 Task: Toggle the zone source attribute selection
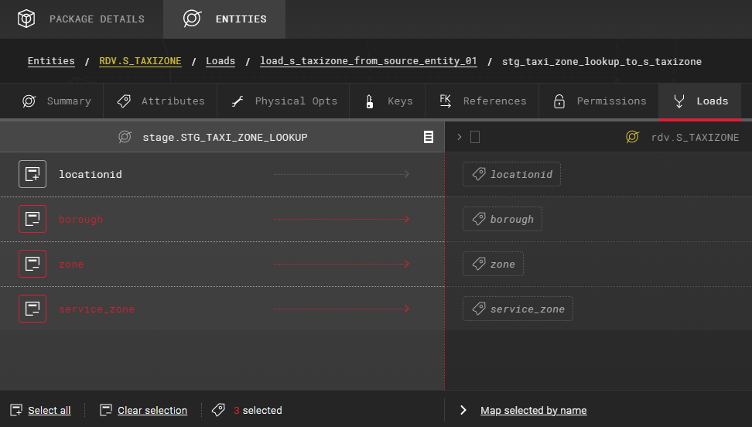click(32, 264)
